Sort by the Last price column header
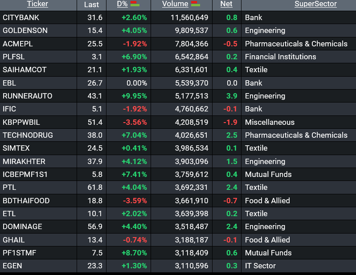 click(91, 4)
